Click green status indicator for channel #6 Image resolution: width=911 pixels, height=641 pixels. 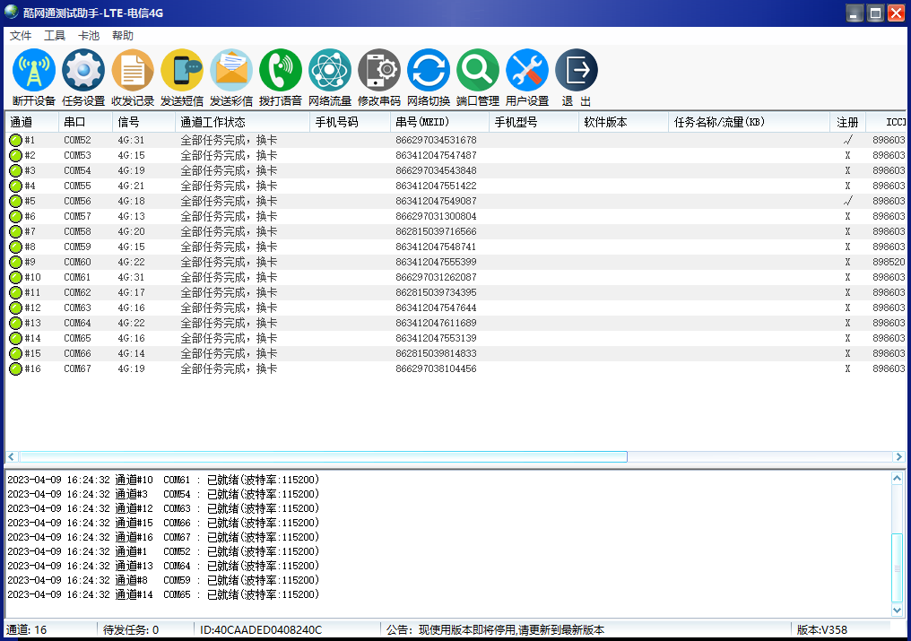[x=15, y=216]
